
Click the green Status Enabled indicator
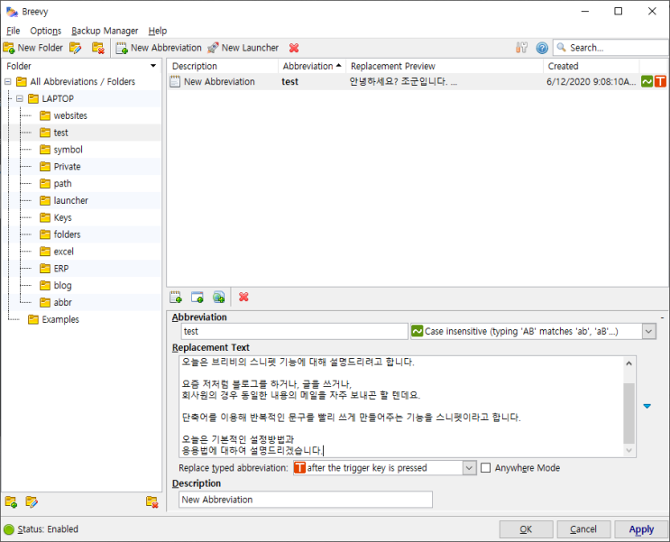9,529
